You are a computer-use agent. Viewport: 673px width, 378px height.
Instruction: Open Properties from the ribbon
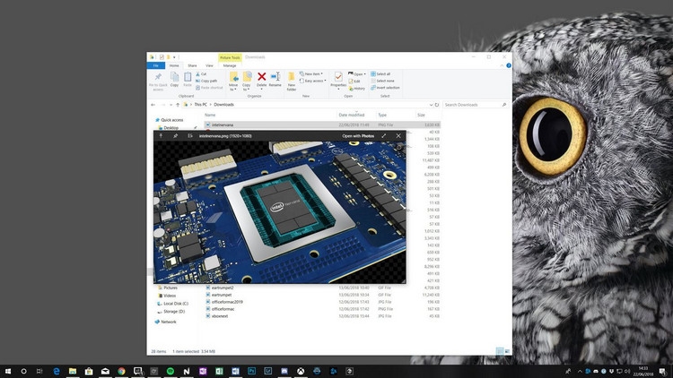coord(338,80)
